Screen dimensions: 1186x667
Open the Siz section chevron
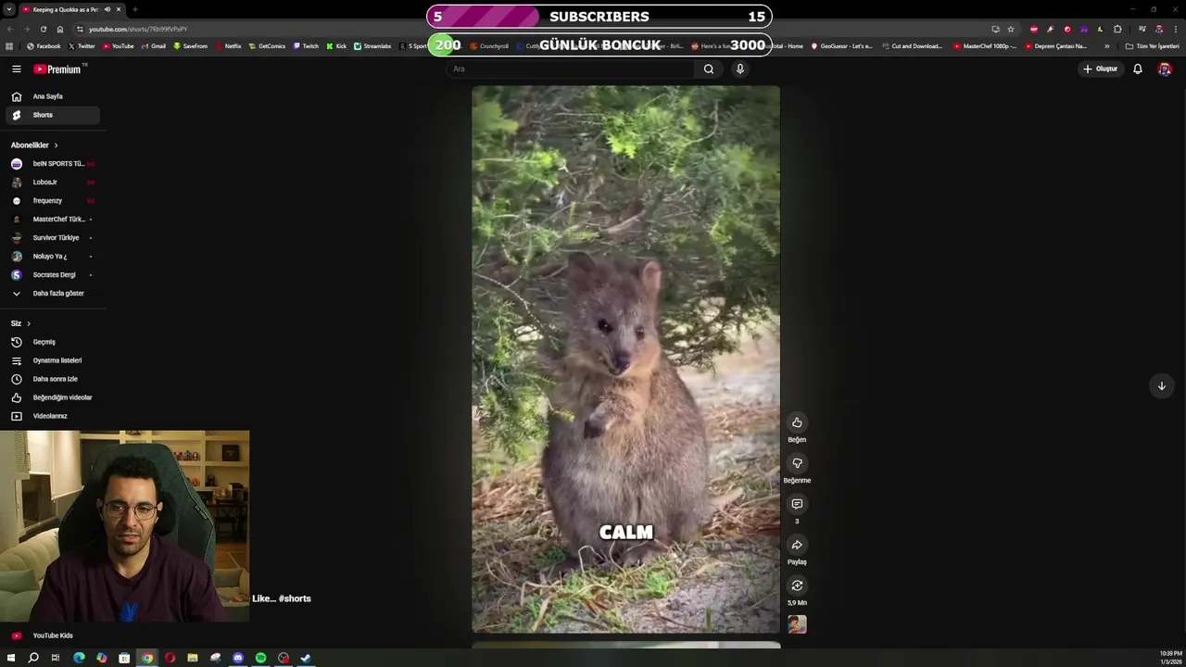(x=29, y=323)
